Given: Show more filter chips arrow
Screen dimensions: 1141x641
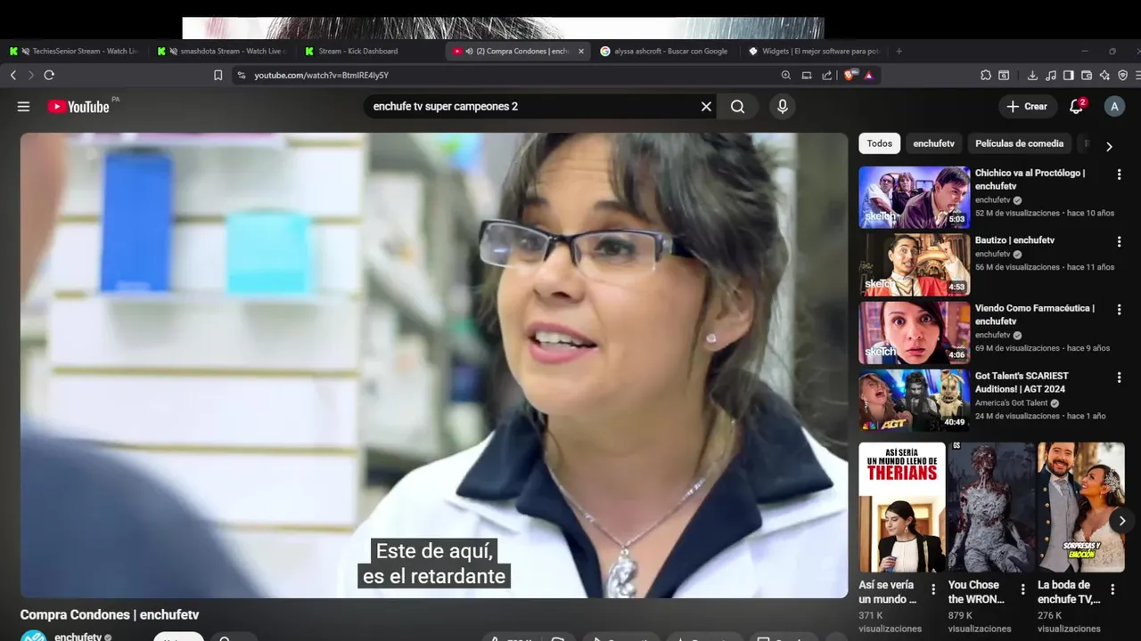Looking at the screenshot, I should click(x=1109, y=146).
